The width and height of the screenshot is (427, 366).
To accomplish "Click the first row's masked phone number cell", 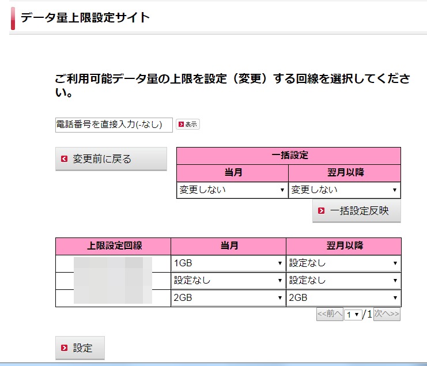I will [113, 263].
